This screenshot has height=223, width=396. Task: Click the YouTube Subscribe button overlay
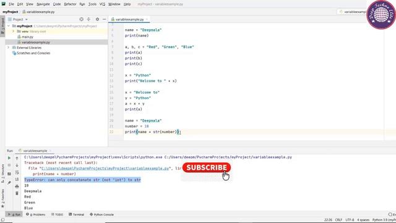tap(207, 168)
